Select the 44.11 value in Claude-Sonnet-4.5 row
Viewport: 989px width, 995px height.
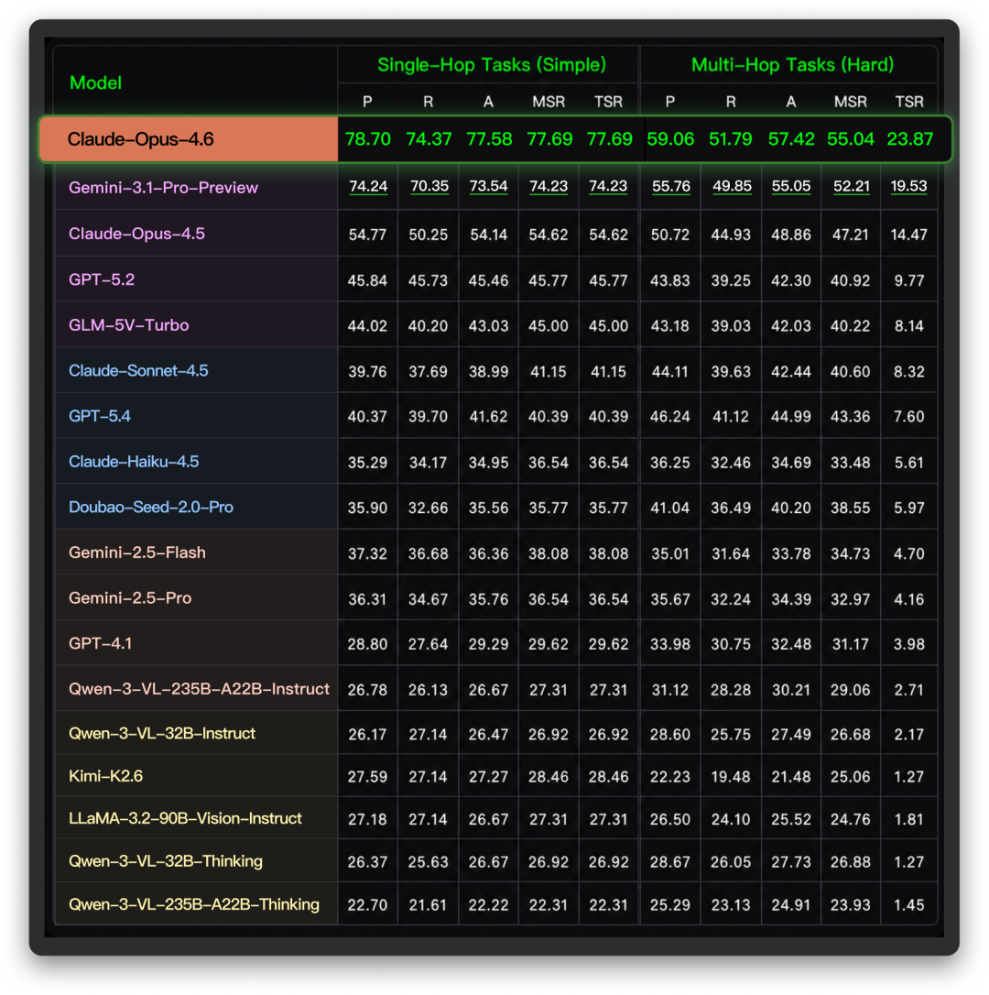coord(669,372)
